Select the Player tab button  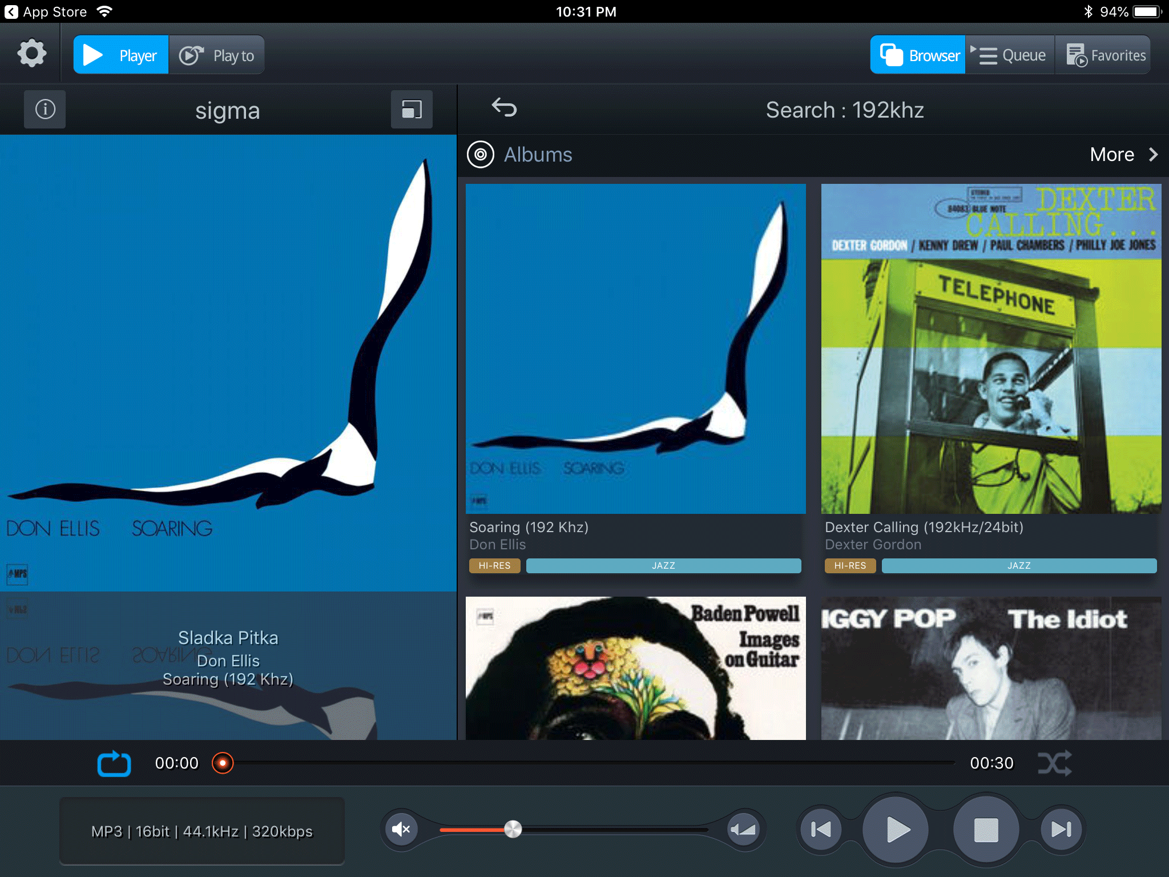tap(121, 55)
